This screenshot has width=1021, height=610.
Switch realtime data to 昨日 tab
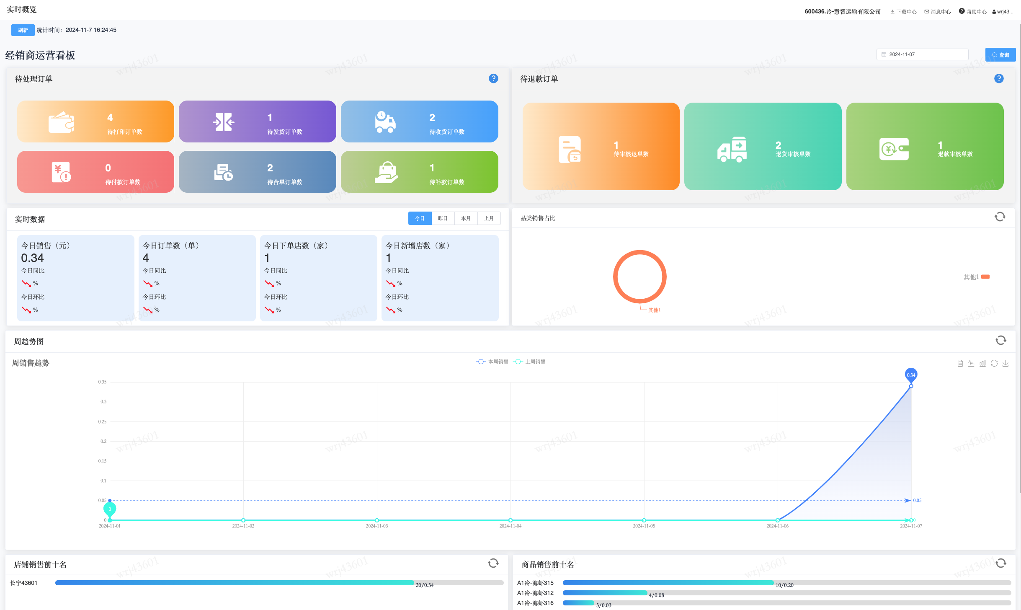443,218
